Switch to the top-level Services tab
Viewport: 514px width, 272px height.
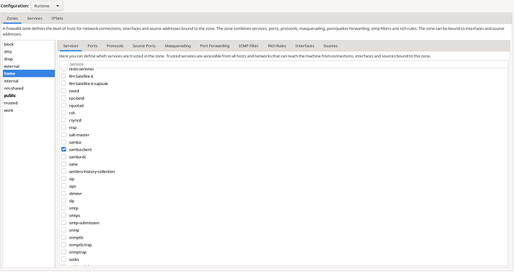35,19
